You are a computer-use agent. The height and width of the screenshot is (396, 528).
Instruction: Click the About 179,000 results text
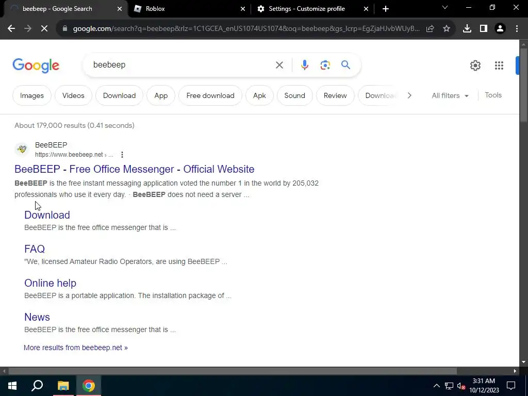point(74,126)
